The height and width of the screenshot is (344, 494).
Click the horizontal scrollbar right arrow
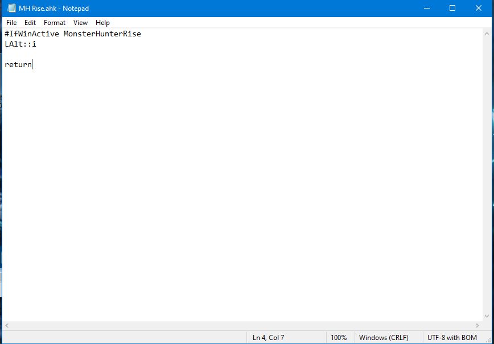(477, 325)
